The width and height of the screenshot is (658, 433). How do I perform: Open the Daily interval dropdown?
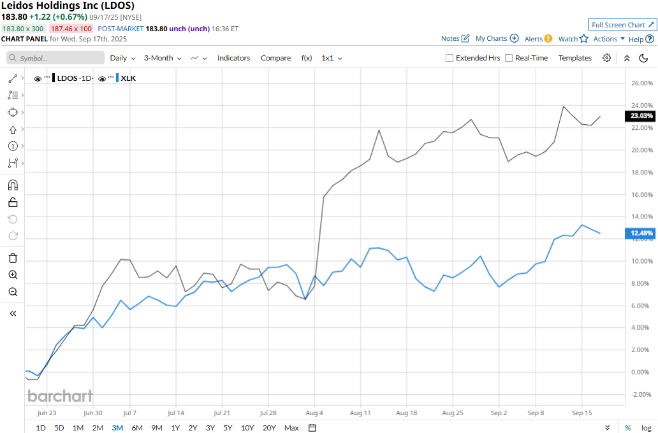tap(122, 58)
